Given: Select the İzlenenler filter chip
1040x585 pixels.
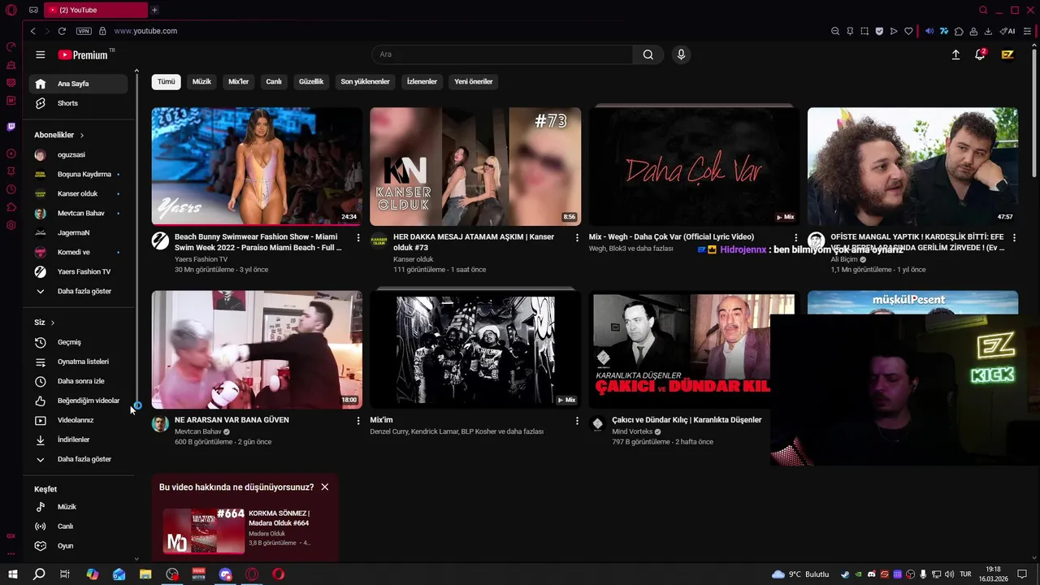Looking at the screenshot, I should (x=422, y=81).
